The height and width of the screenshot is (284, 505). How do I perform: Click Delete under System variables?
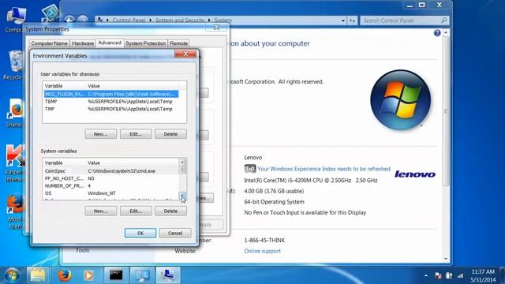click(170, 211)
